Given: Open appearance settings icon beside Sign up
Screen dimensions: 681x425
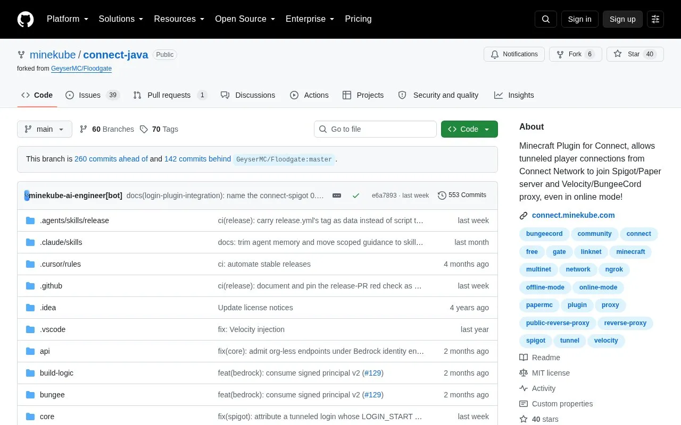Looking at the screenshot, I should pyautogui.click(x=655, y=19).
